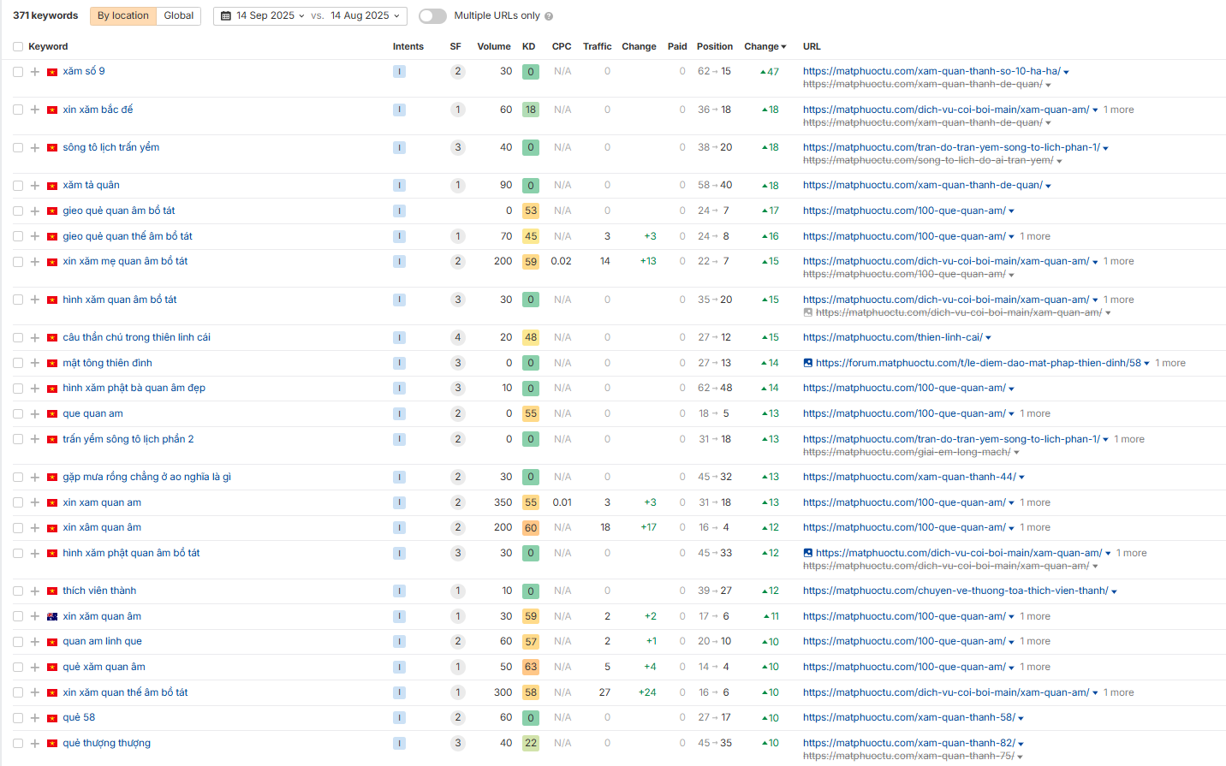Switch to the Global tab
This screenshot has width=1226, height=766.
coord(179,15)
